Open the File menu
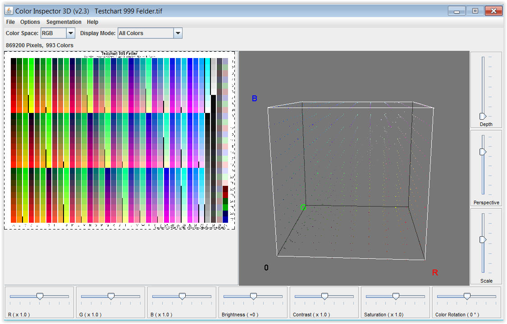The image size is (507, 324). click(x=10, y=22)
